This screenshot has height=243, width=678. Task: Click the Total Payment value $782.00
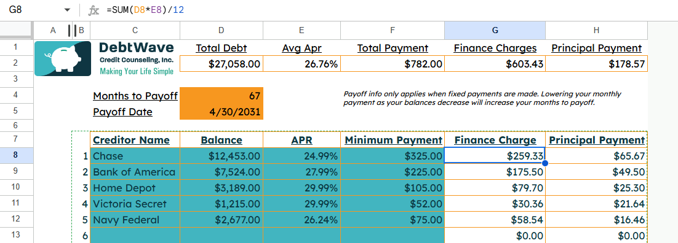pos(392,64)
